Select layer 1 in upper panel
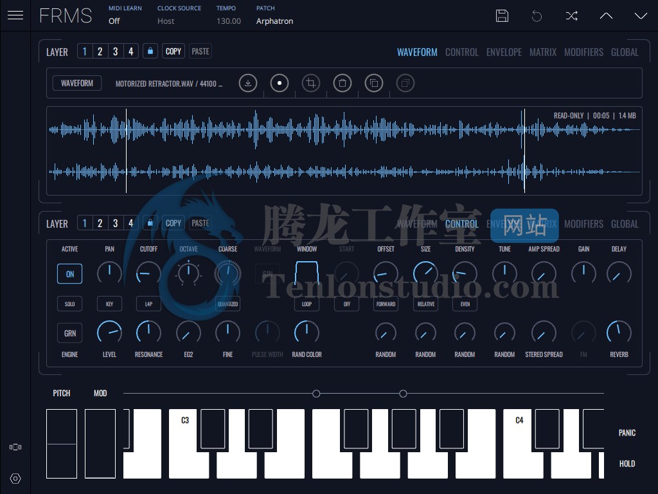Screen dimensions: 658x494 click(x=85, y=51)
